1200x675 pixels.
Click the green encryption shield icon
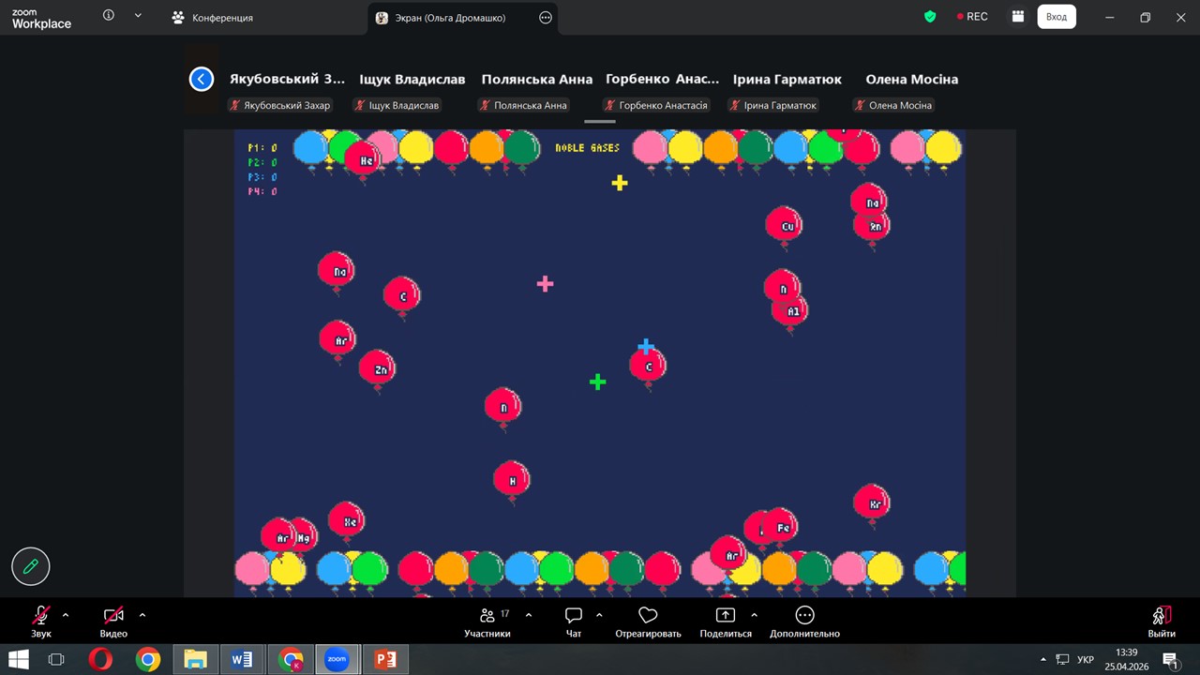(x=930, y=17)
